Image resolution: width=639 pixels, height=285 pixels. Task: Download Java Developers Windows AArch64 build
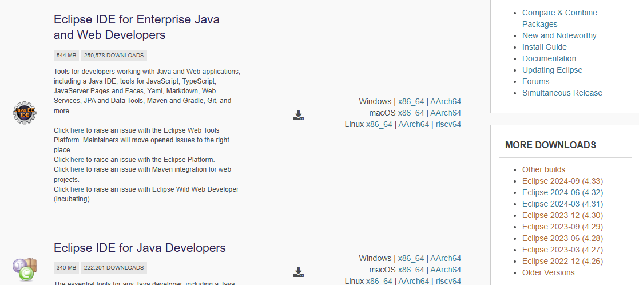[446, 258]
